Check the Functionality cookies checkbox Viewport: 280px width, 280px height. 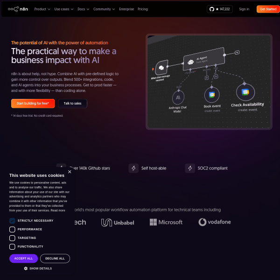coord(12,246)
